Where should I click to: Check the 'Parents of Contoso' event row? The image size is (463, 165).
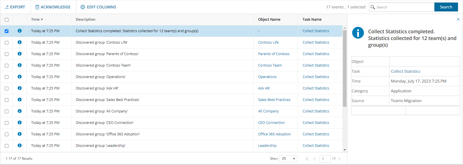coord(7,54)
